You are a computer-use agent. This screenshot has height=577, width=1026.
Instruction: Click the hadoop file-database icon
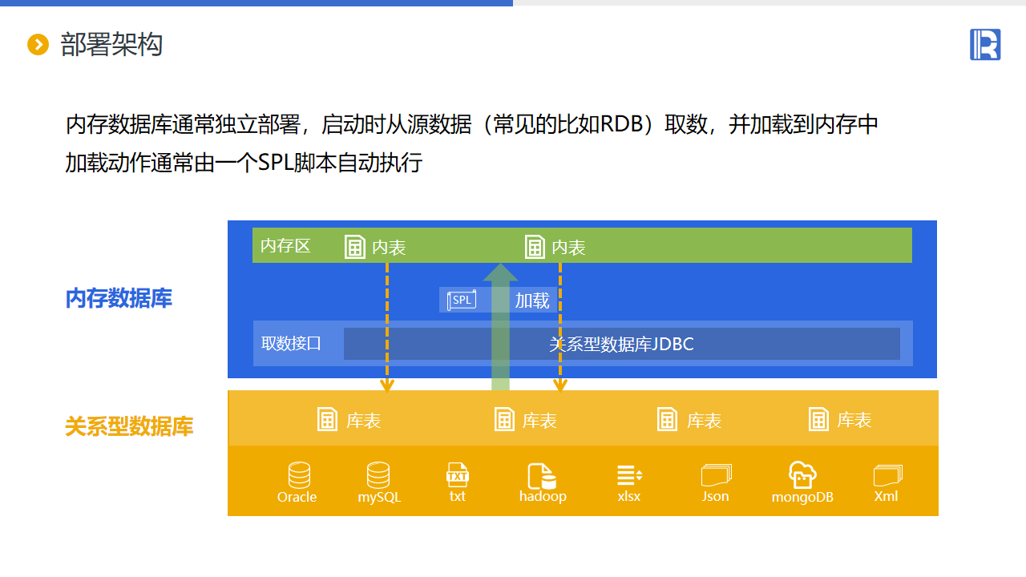tap(542, 475)
